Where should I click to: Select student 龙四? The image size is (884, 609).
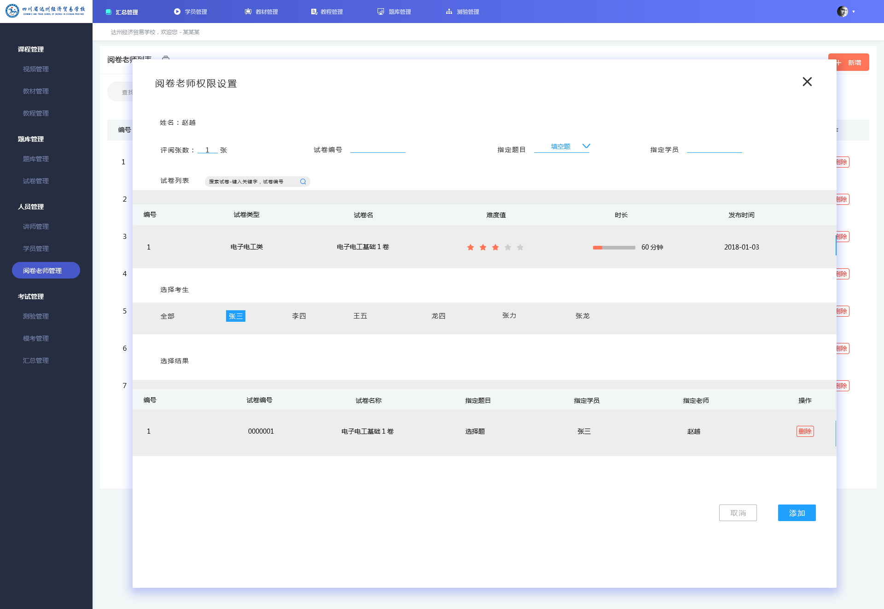pyautogui.click(x=438, y=316)
